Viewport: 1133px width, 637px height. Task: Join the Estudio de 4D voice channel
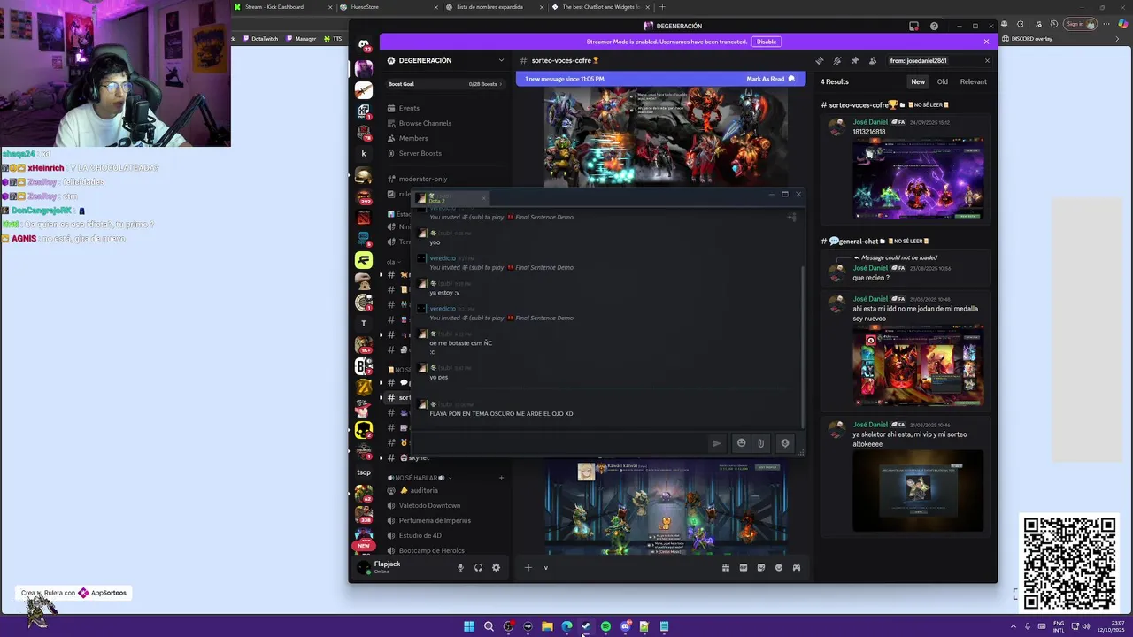446,535
